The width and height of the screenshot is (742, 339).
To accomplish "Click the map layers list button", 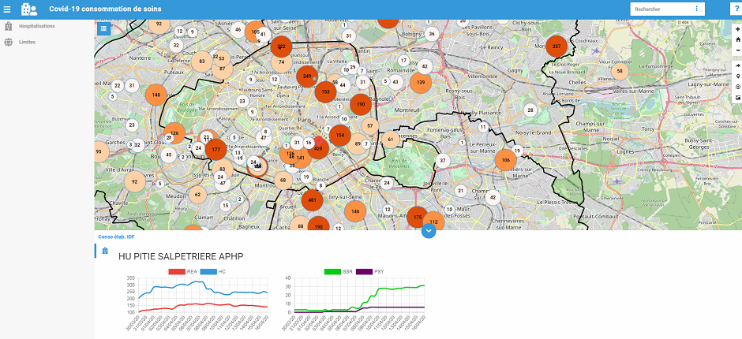I will point(103,28).
